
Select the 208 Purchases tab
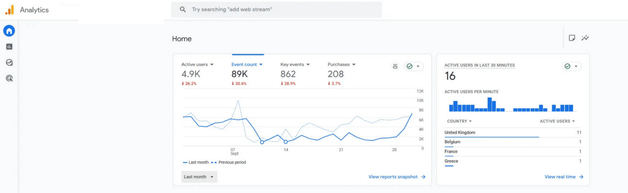tap(341, 74)
